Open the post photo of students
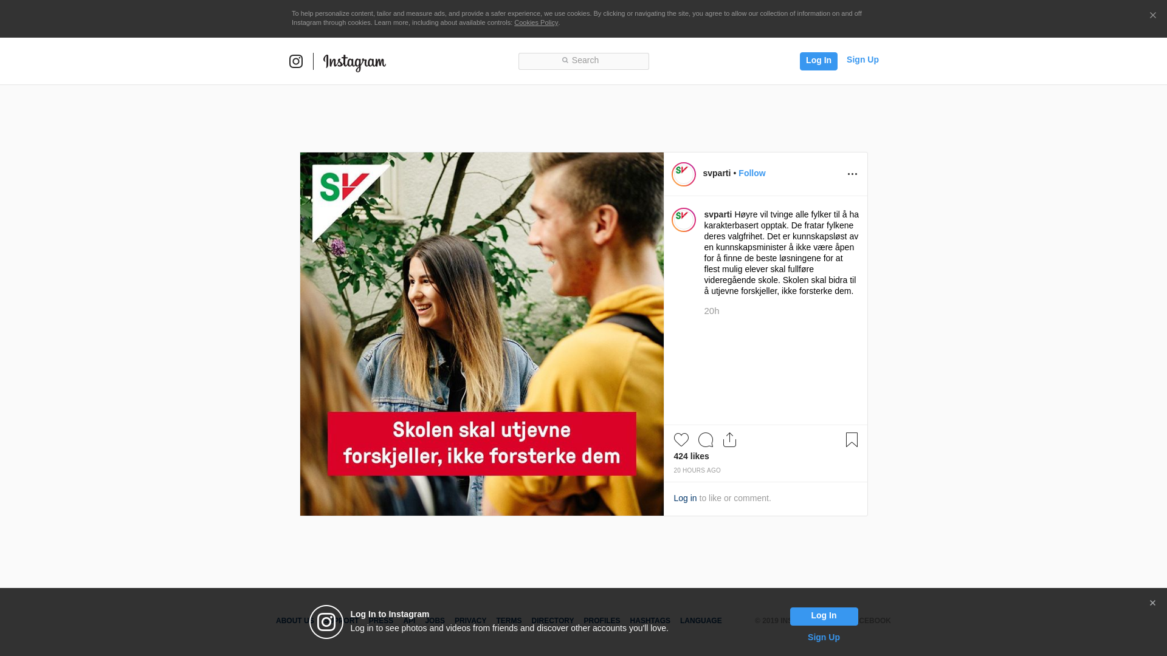This screenshot has width=1167, height=656. tap(481, 334)
